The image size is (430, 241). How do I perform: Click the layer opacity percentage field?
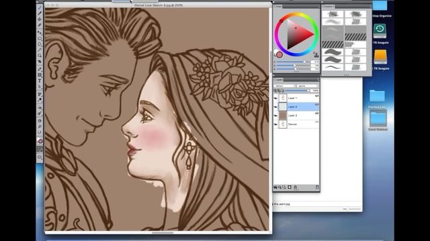click(x=315, y=90)
